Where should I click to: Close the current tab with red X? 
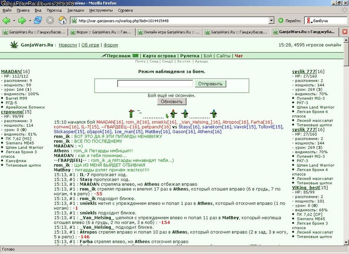345,32
